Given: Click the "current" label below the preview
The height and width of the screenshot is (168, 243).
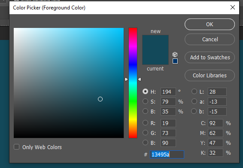Looking at the screenshot, I should click(x=155, y=69).
